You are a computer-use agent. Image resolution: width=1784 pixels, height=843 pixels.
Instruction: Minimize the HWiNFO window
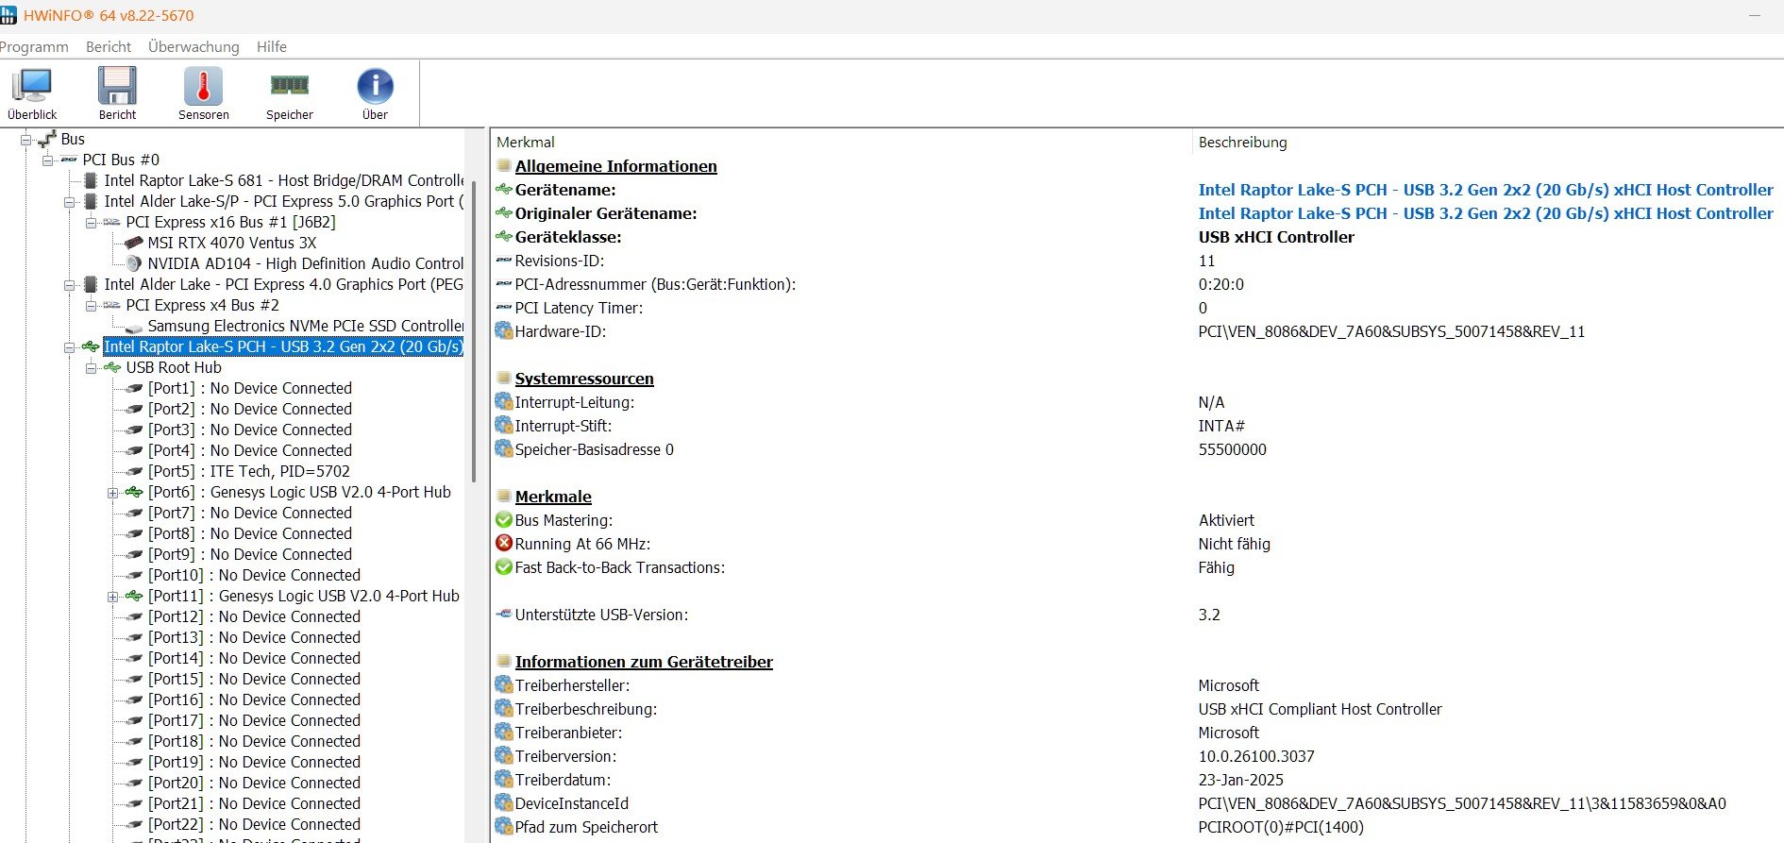1754,15
